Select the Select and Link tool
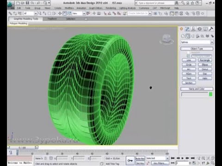Screen dimensions: 222x166 [x=10, y=13]
